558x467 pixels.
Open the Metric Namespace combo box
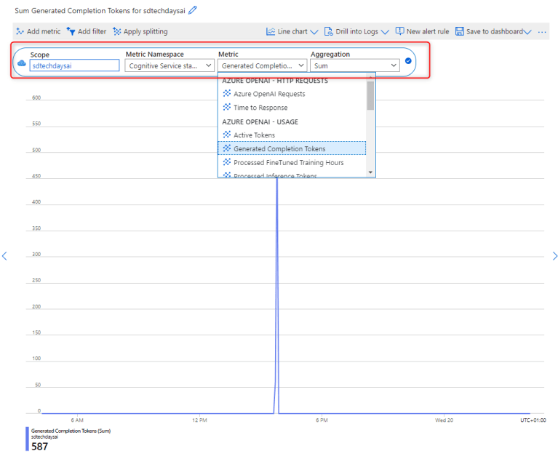[x=170, y=65]
